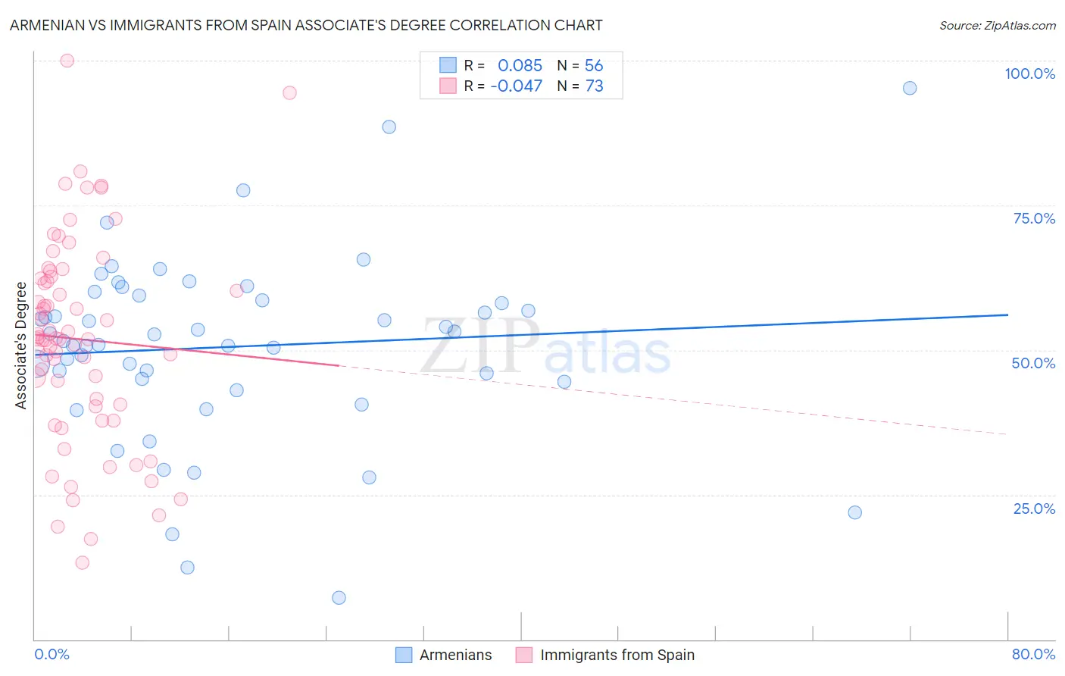Select the Immigrants from Spain legend label
The width and height of the screenshot is (1065, 676).
(x=617, y=655)
